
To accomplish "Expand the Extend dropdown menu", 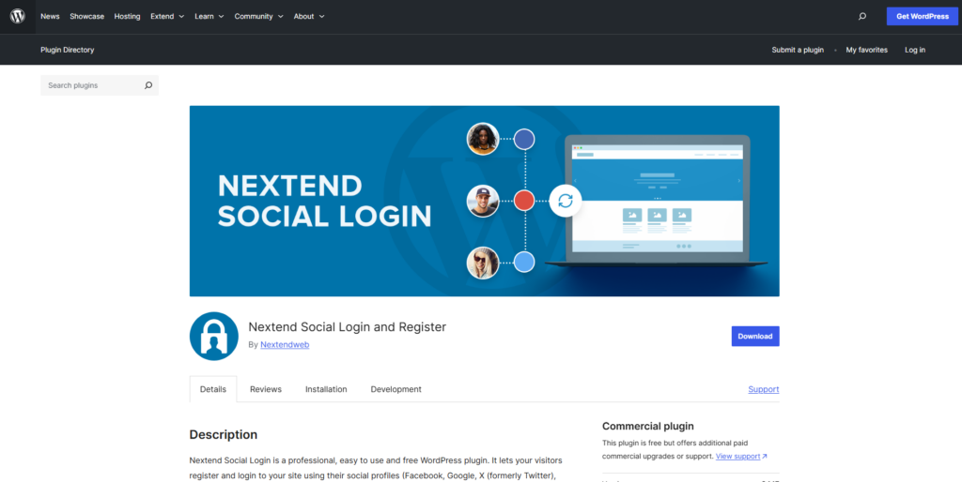I will point(167,17).
